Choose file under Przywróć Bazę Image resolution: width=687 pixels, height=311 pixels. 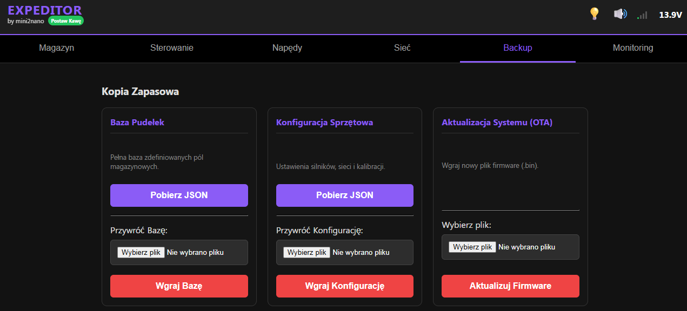tap(141, 252)
